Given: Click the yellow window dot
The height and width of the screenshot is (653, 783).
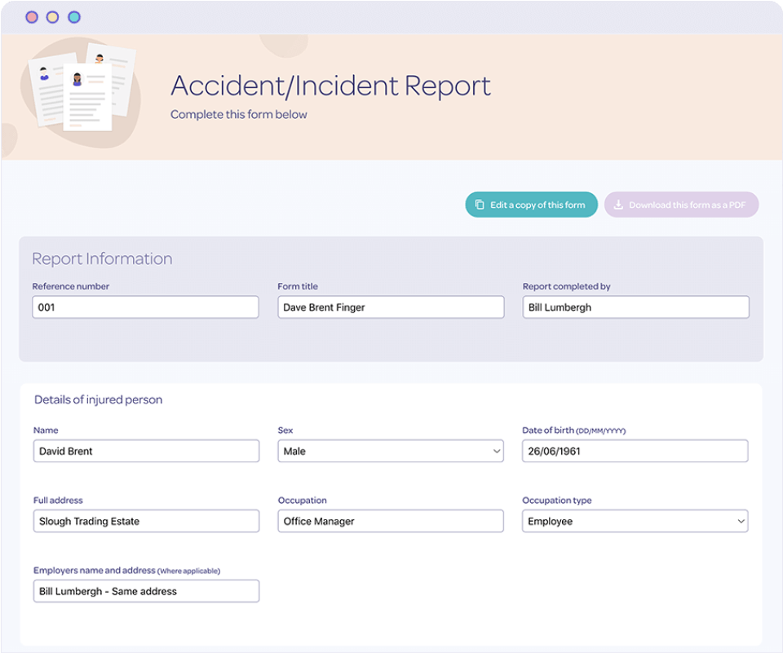Looking at the screenshot, I should click(52, 17).
